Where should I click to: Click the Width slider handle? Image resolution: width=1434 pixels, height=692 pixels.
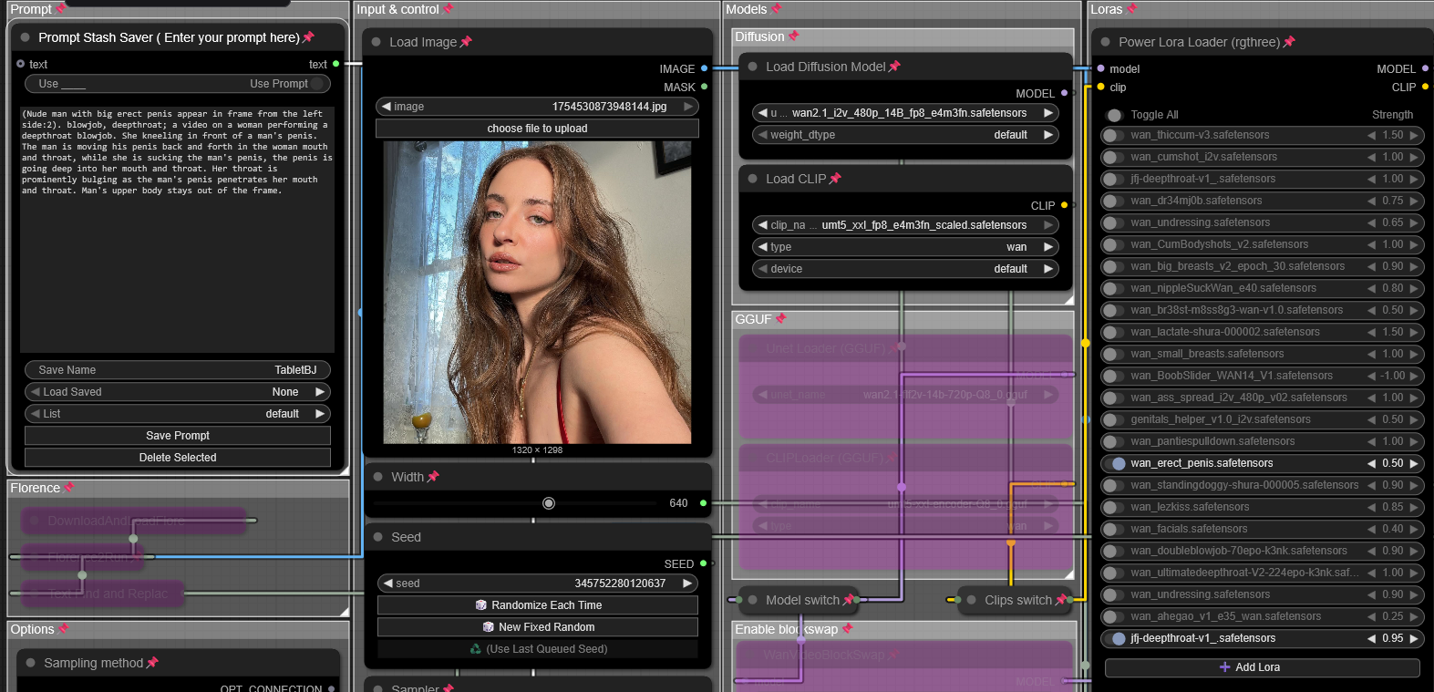549,503
